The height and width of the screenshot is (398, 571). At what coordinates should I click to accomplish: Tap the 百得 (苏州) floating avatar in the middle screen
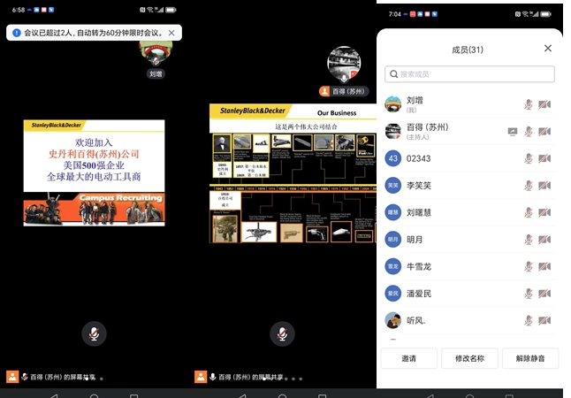coord(344,64)
